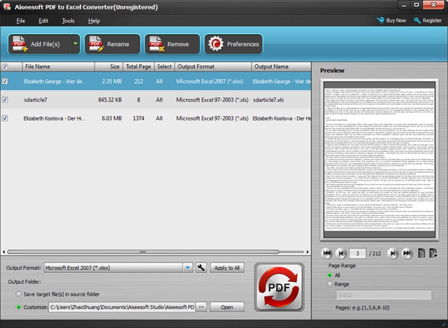Viewport: 448px width, 328px height.
Task: Click the Apply to All button
Action: pos(227,268)
